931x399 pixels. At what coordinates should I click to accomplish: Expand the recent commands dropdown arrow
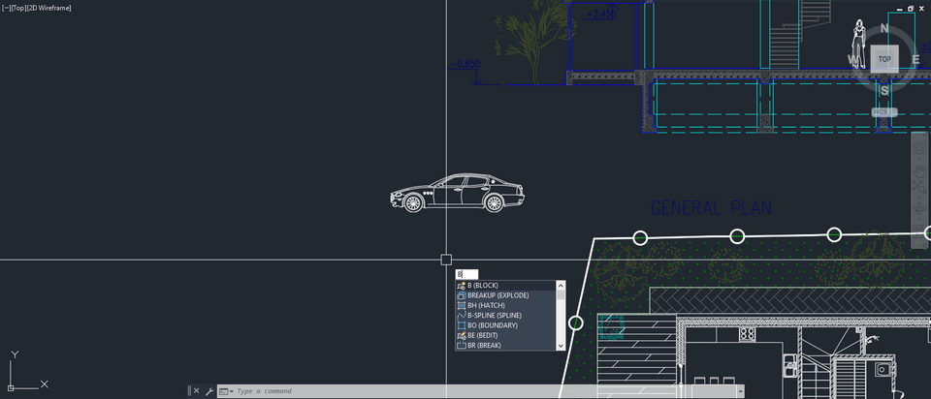click(231, 391)
